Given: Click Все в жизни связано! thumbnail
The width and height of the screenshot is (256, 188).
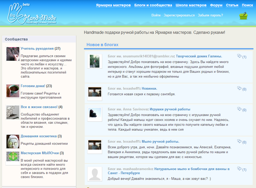Looking at the screenshot, I should pos(13,112).
